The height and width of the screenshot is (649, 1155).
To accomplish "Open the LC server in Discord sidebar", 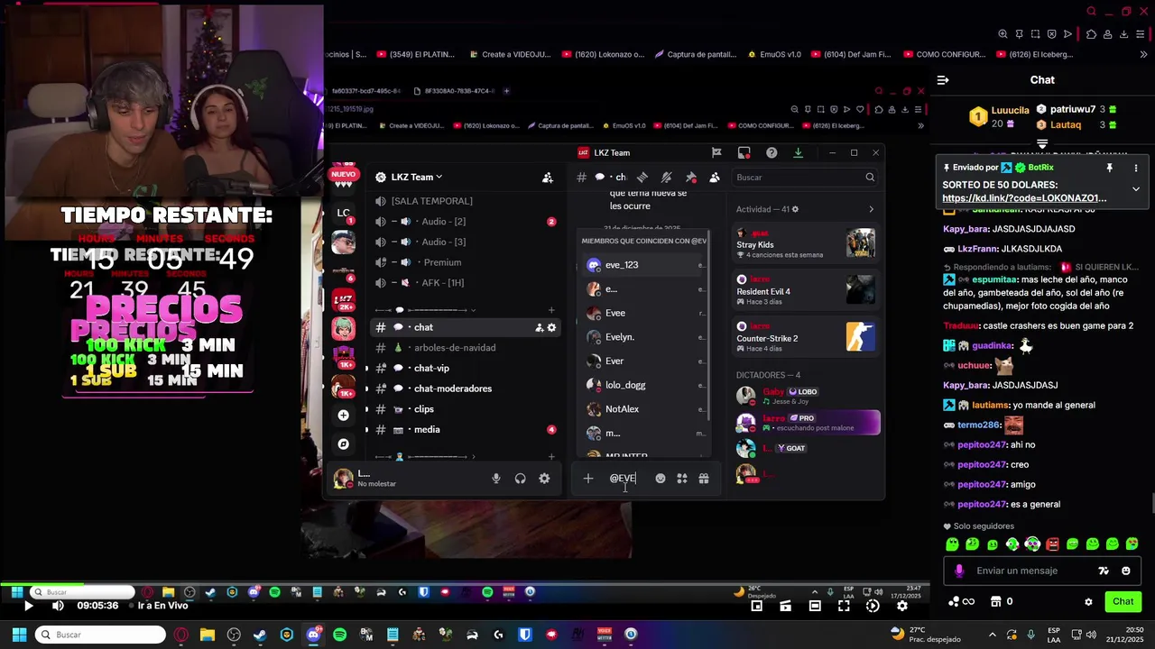I will 343,214.
